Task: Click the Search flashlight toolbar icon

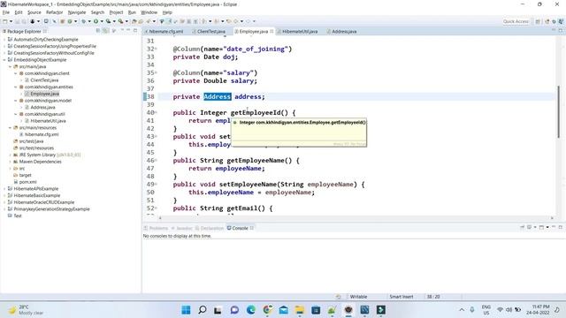Action: point(148,21)
